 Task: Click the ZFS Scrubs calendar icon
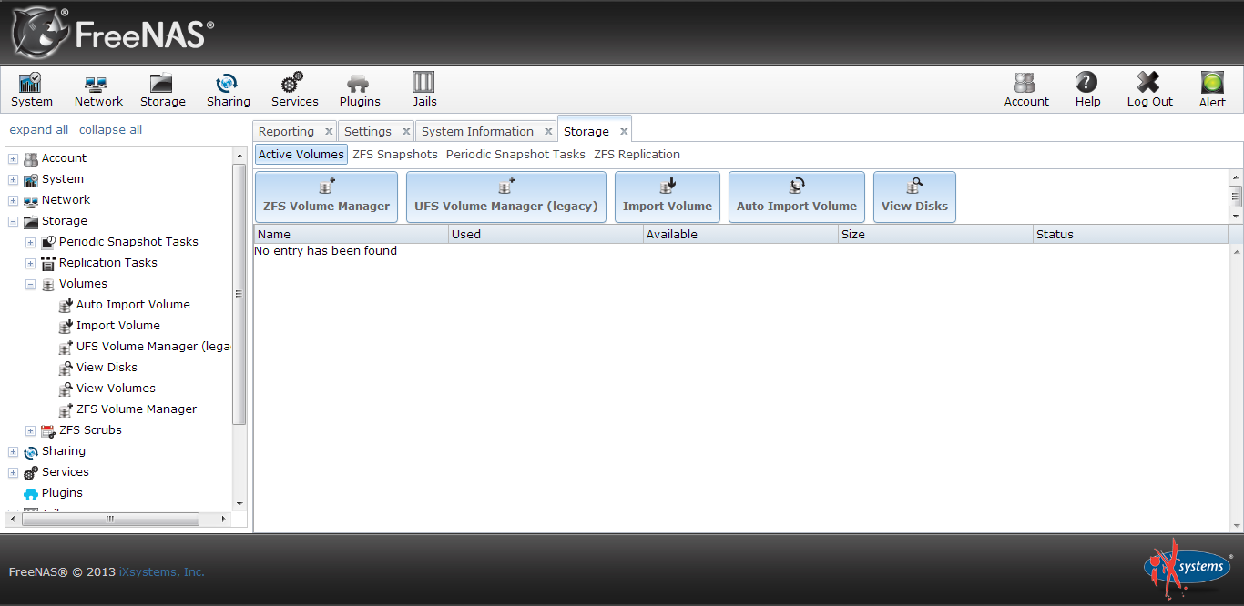48,430
